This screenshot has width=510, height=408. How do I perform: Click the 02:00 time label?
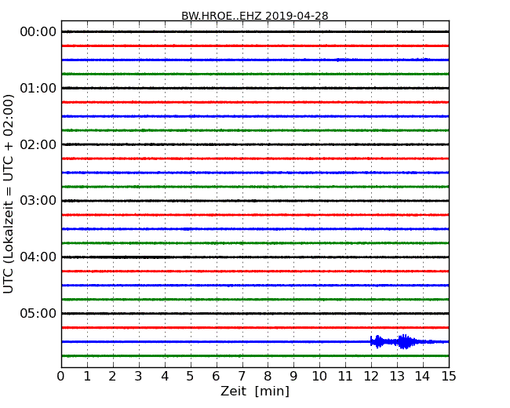click(38, 144)
